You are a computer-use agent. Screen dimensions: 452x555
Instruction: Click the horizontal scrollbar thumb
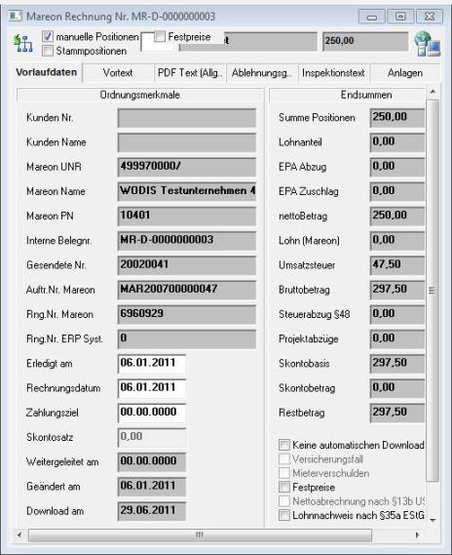200,535
